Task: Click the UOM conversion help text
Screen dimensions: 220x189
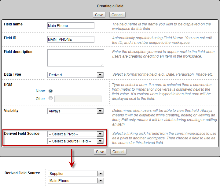Action: 162,92
